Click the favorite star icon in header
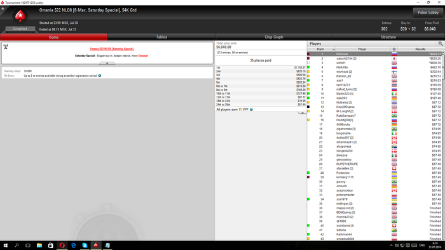The width and height of the screenshot is (445, 250). [x=3, y=8]
